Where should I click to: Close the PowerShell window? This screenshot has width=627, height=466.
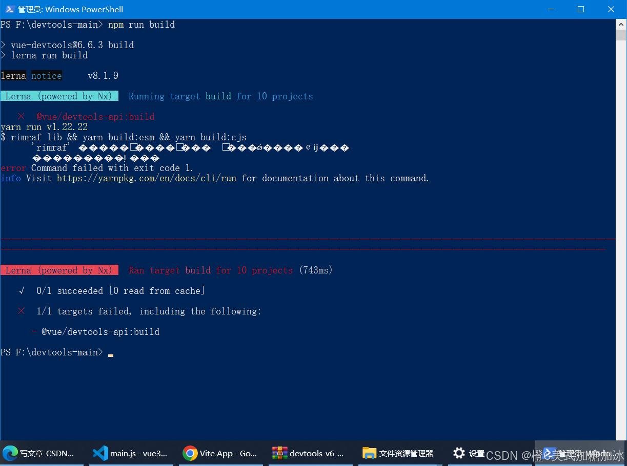611,9
